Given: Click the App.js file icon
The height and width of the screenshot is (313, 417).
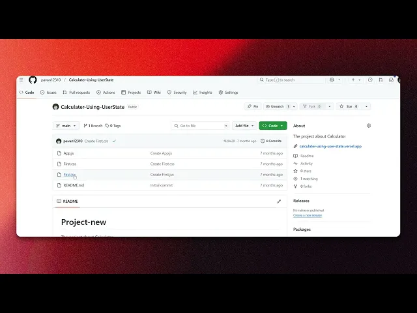Looking at the screenshot, I should click(x=59, y=153).
